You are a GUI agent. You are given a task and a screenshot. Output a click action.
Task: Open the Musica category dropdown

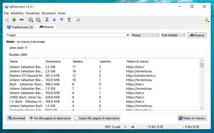(x=145, y=35)
